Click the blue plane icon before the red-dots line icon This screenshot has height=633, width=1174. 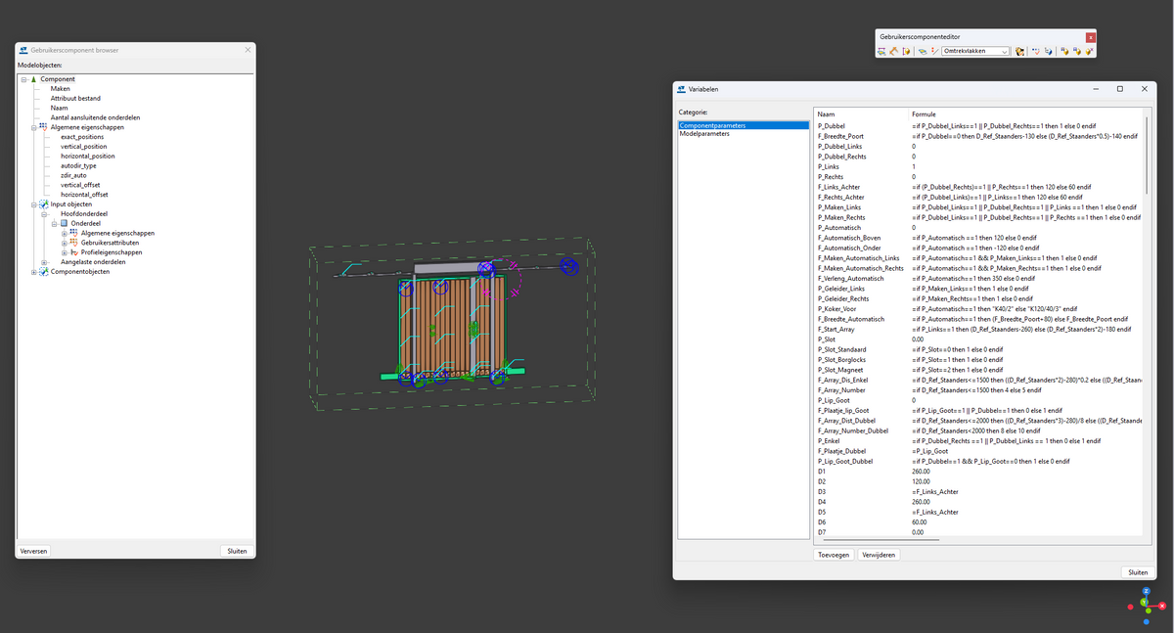pos(923,51)
